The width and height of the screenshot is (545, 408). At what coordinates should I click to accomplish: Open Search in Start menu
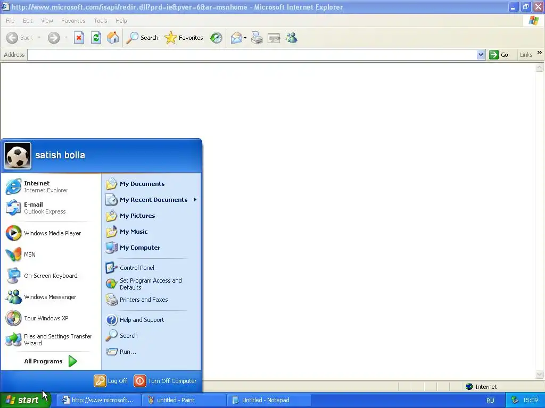152,336
